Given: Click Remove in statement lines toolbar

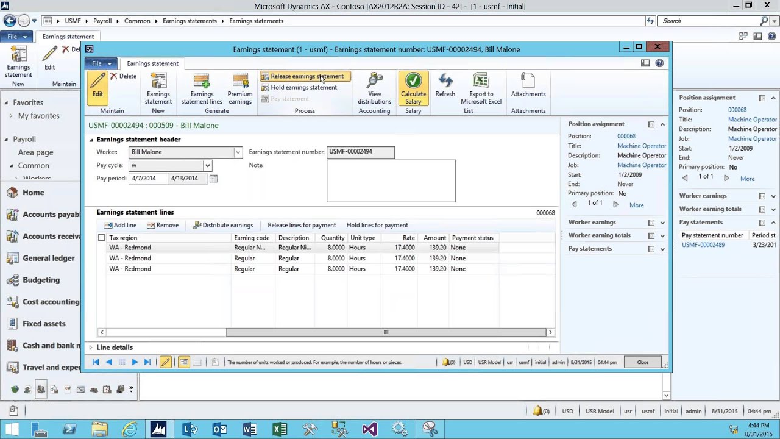Looking at the screenshot, I should click(163, 225).
